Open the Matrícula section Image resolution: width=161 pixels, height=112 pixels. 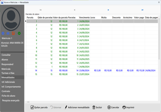[x=6, y=69]
